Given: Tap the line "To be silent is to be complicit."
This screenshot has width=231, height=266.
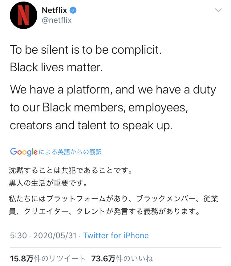Looking at the screenshot, I should tap(86, 50).
